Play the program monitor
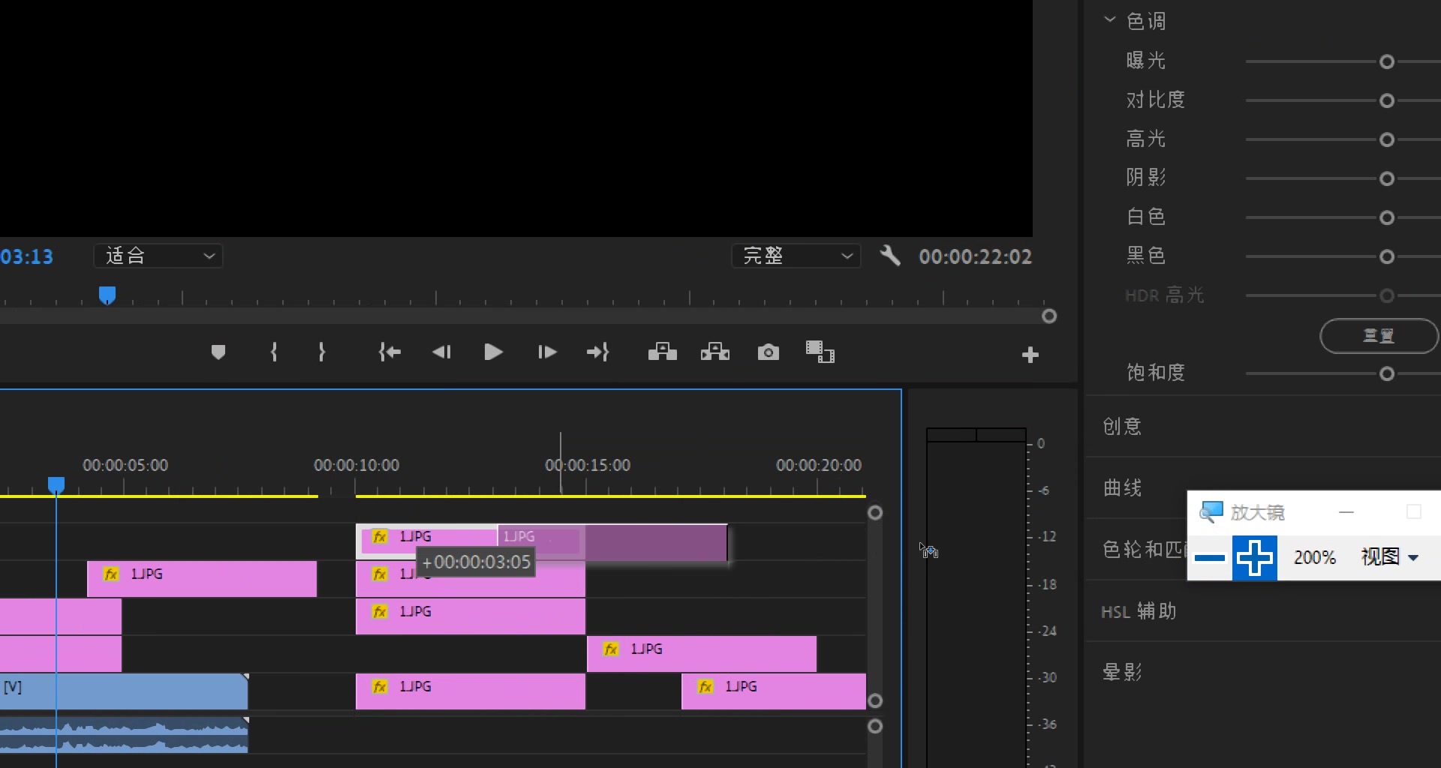 click(x=493, y=352)
